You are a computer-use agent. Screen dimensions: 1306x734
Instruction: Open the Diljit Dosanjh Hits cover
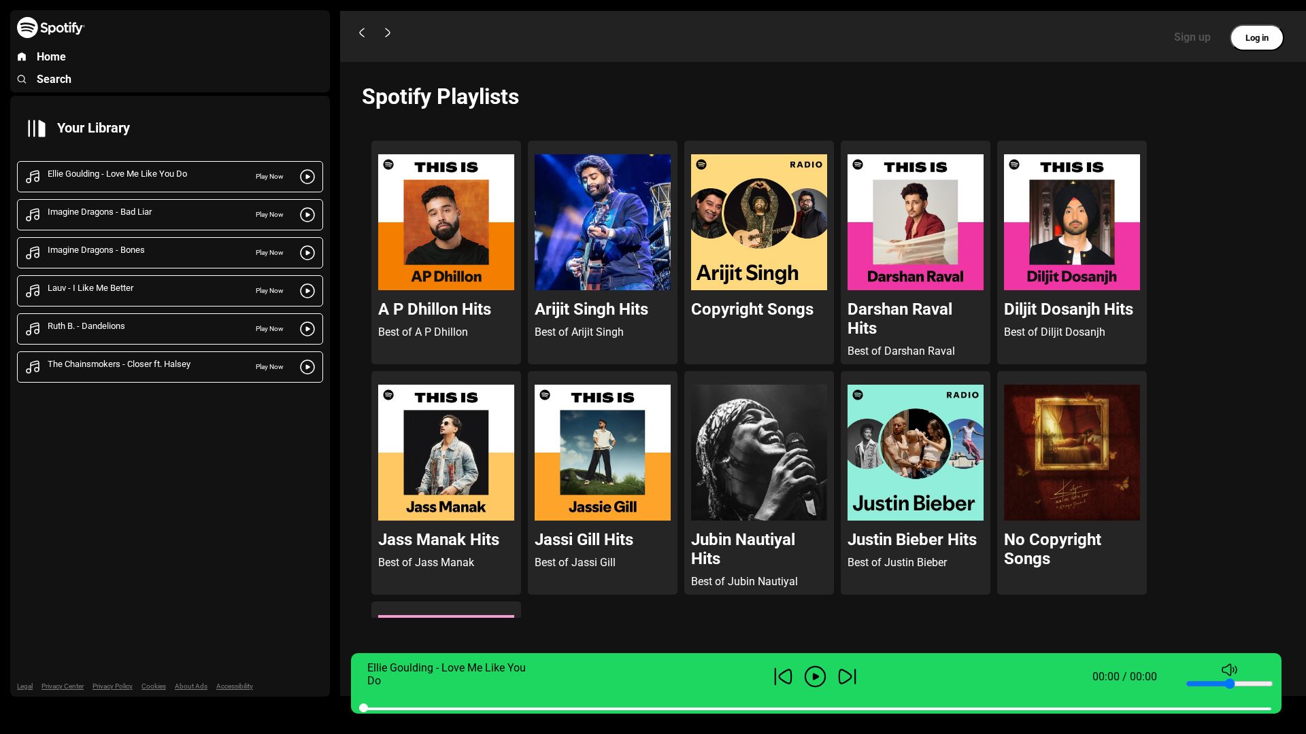(1072, 222)
